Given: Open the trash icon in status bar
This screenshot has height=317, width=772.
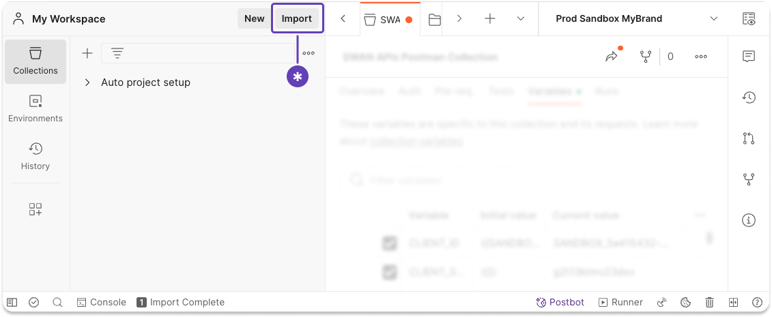Looking at the screenshot, I should click(710, 302).
